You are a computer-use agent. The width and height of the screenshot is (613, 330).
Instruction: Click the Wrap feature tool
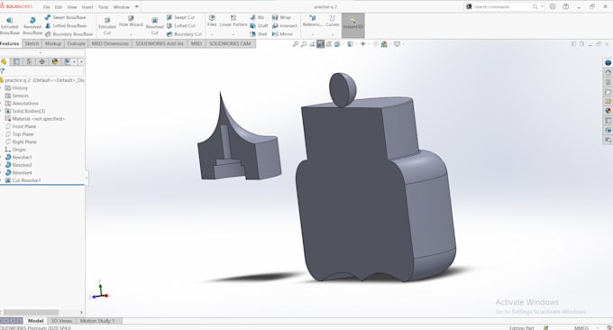click(281, 17)
